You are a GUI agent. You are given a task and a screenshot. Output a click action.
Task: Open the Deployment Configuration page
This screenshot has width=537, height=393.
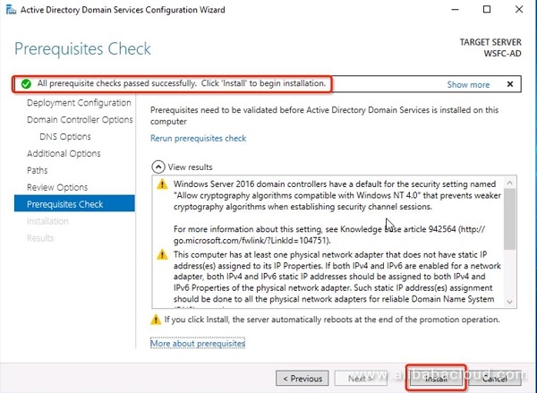79,103
